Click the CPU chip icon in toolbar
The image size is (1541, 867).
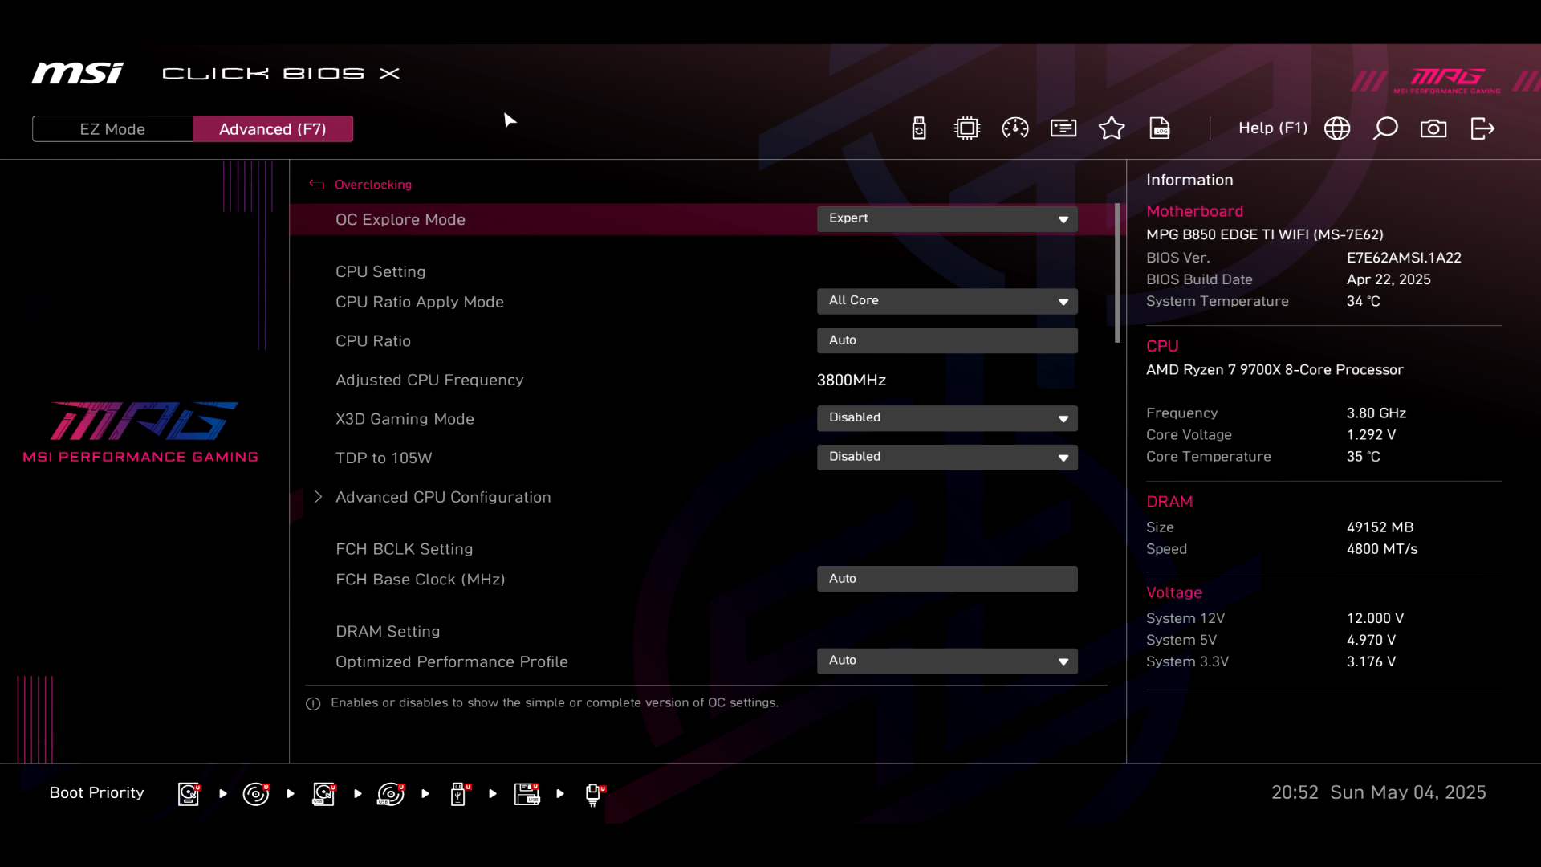[967, 128]
